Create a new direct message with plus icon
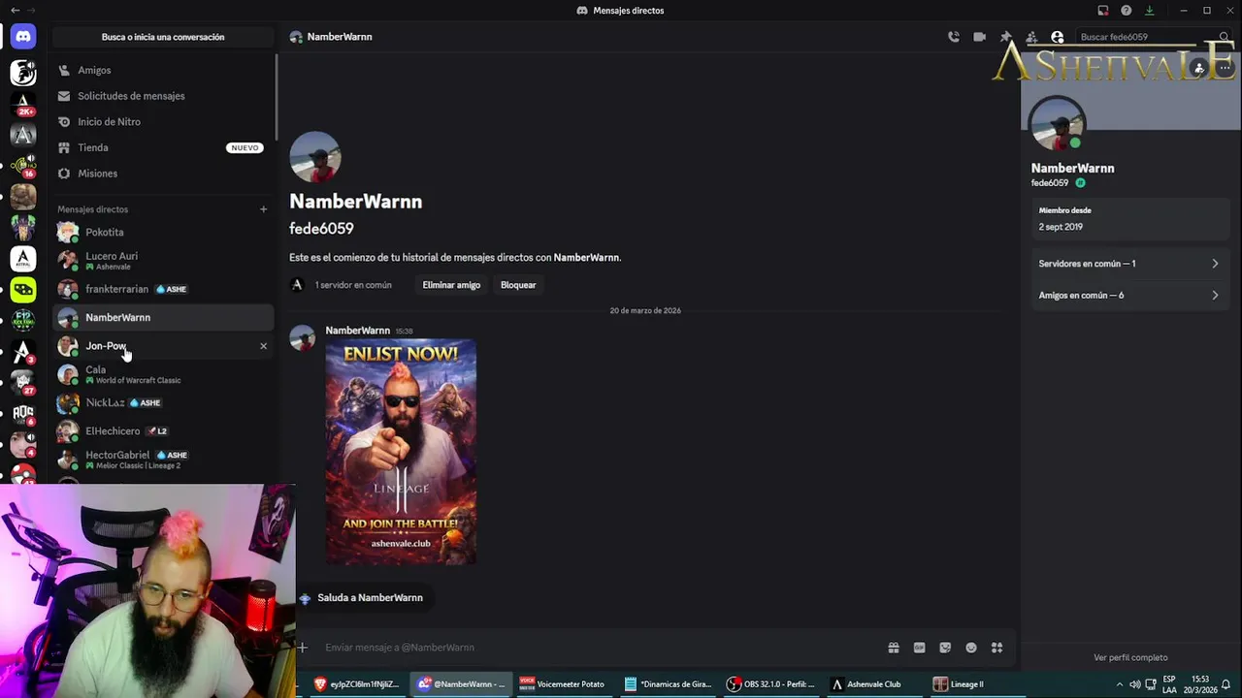This screenshot has height=698, width=1242. point(263,209)
